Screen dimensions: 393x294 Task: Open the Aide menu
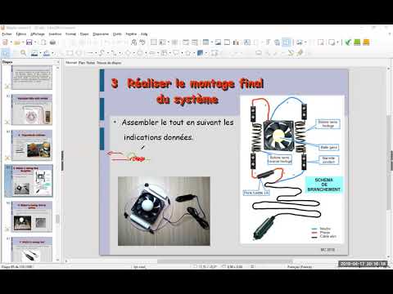coord(144,34)
